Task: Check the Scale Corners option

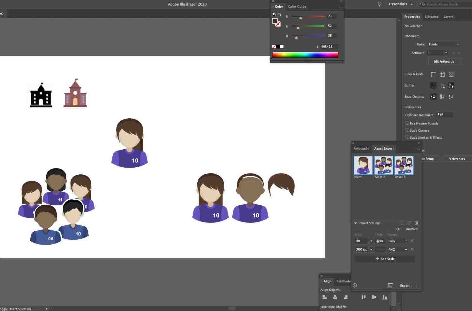Action: click(x=407, y=130)
